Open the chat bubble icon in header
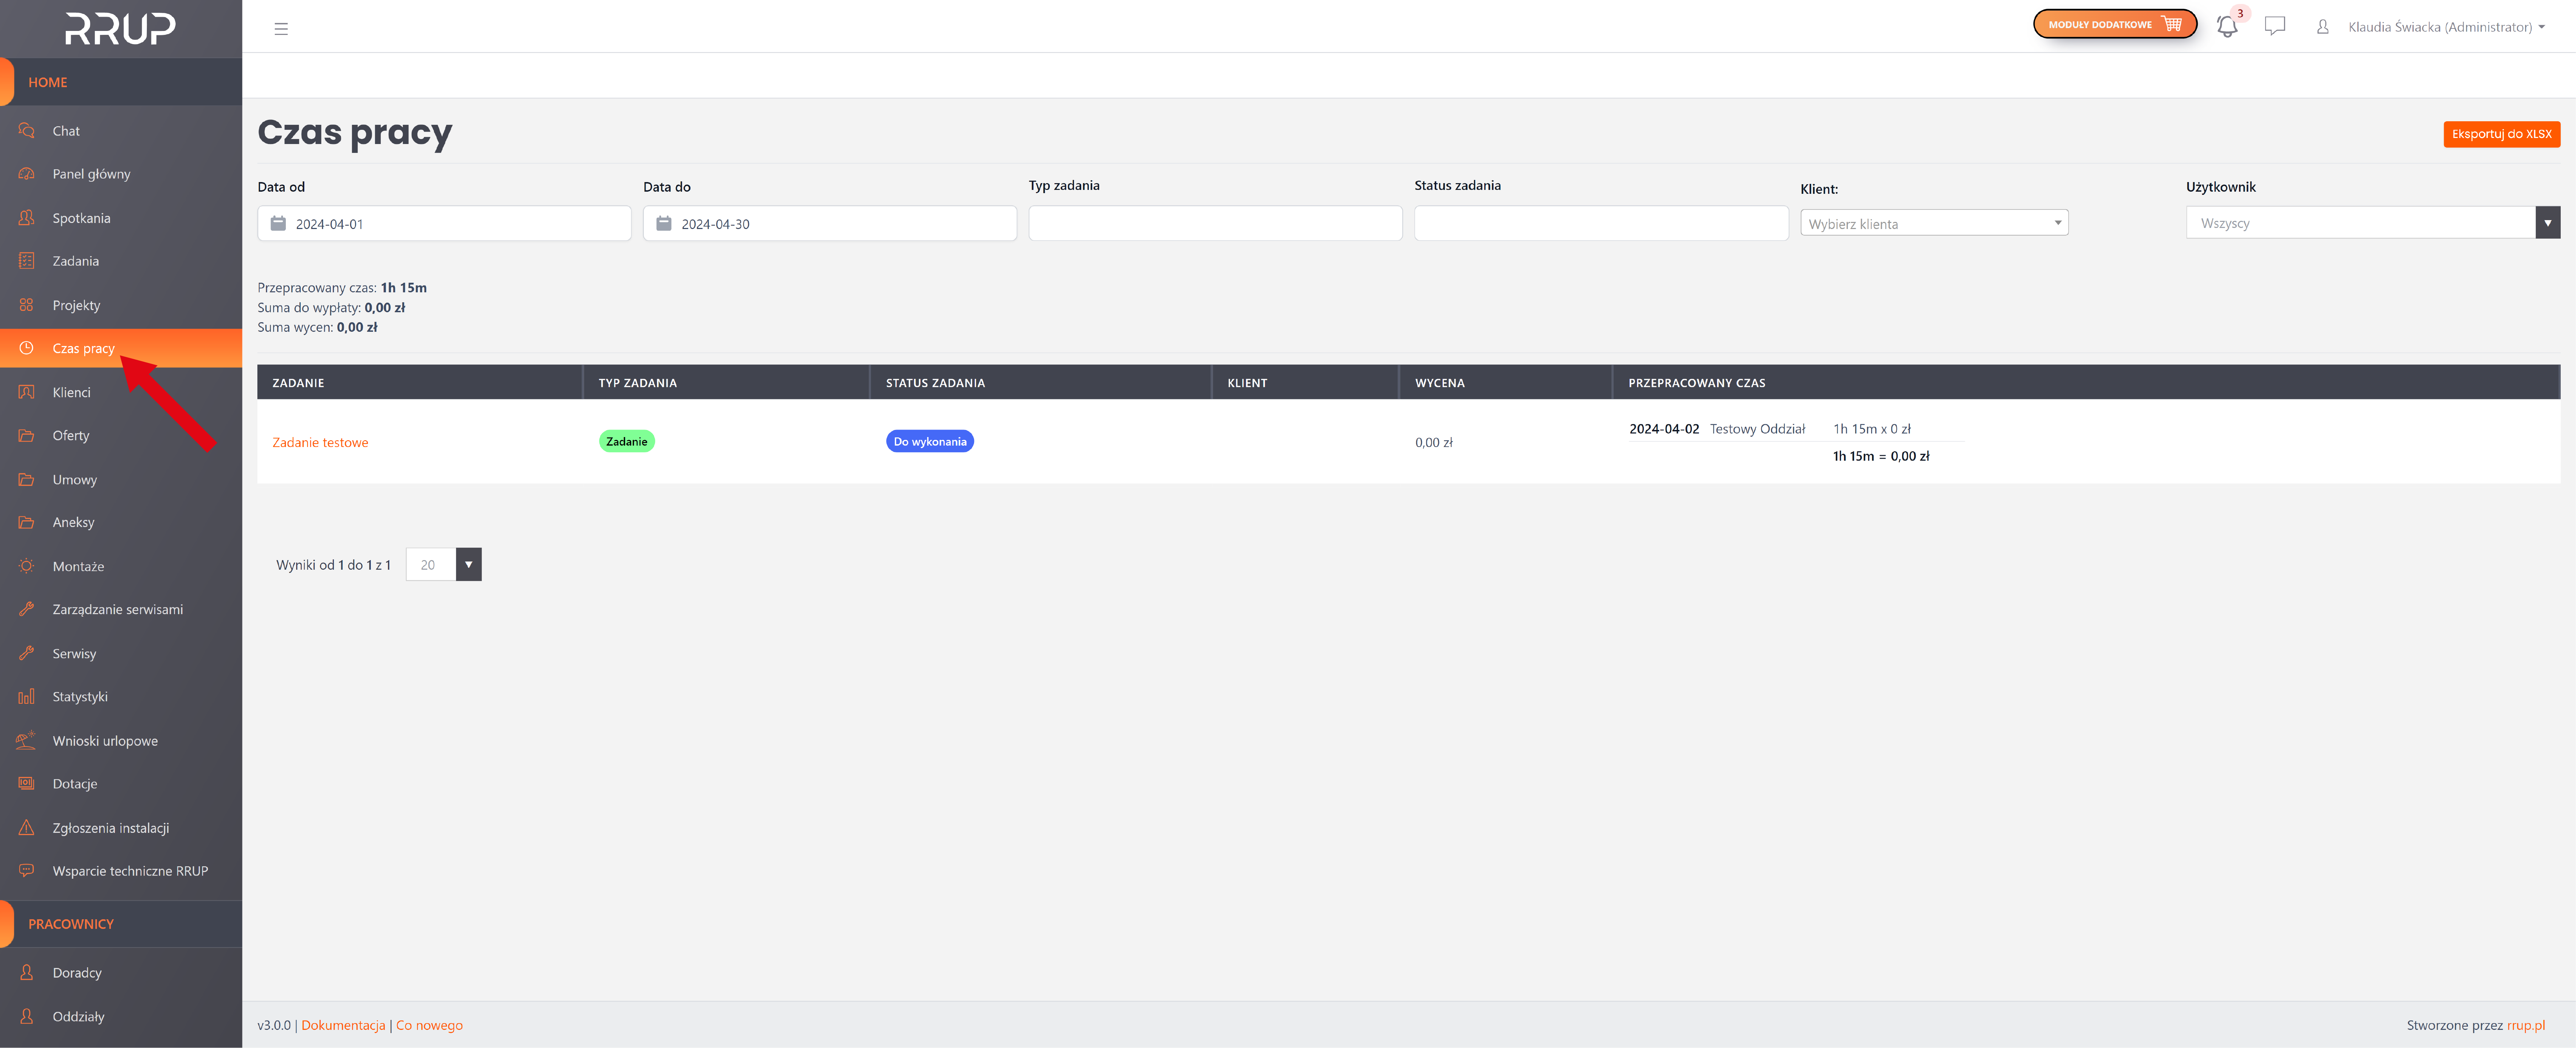2576x1048 pixels. coord(2275,26)
